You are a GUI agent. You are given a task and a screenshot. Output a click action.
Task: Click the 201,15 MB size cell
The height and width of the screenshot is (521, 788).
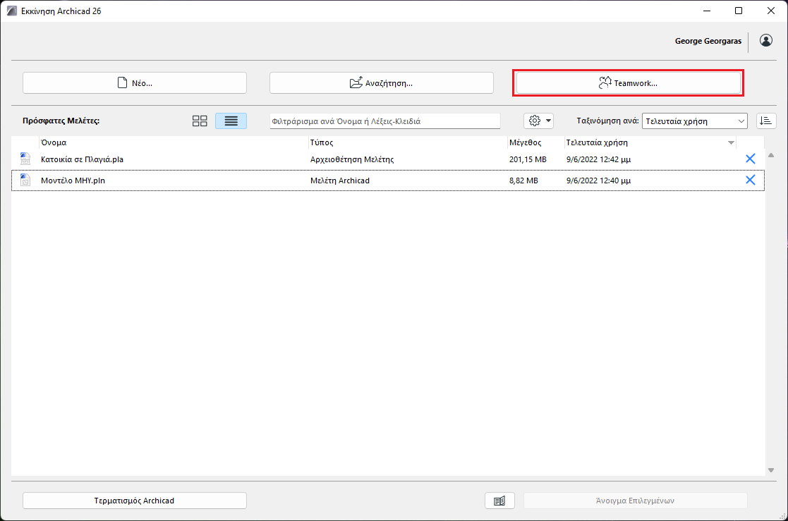tap(528, 159)
